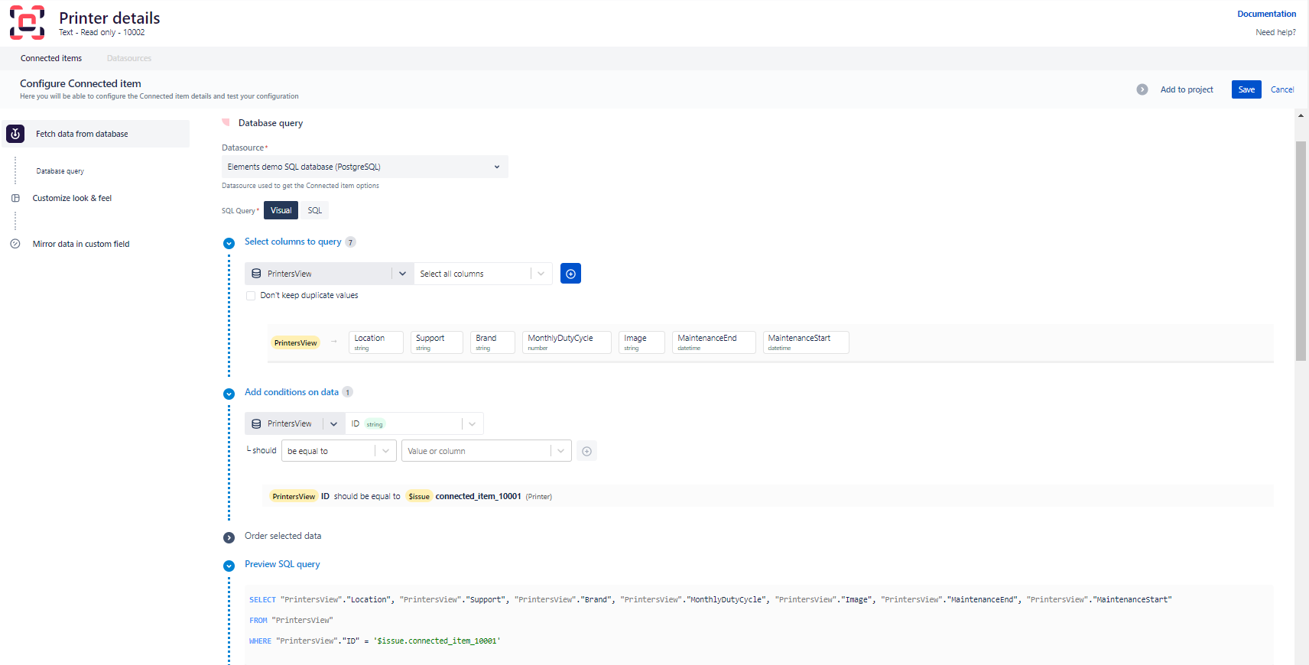Screen dimensions: 1309x665
Task: Expand the Order selected data section
Action: point(229,537)
